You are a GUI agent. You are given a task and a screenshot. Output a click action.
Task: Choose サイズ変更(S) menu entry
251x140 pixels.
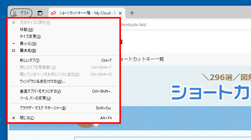(x=64, y=36)
